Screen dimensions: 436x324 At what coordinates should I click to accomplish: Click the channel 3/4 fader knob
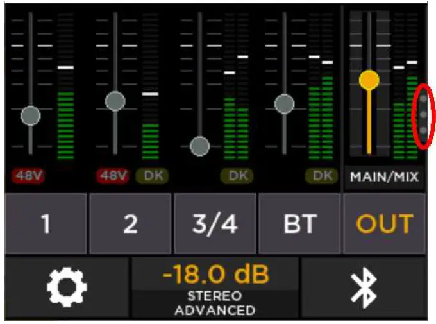click(x=199, y=146)
